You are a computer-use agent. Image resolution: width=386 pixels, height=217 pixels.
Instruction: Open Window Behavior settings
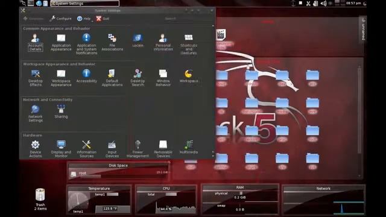[163, 78]
